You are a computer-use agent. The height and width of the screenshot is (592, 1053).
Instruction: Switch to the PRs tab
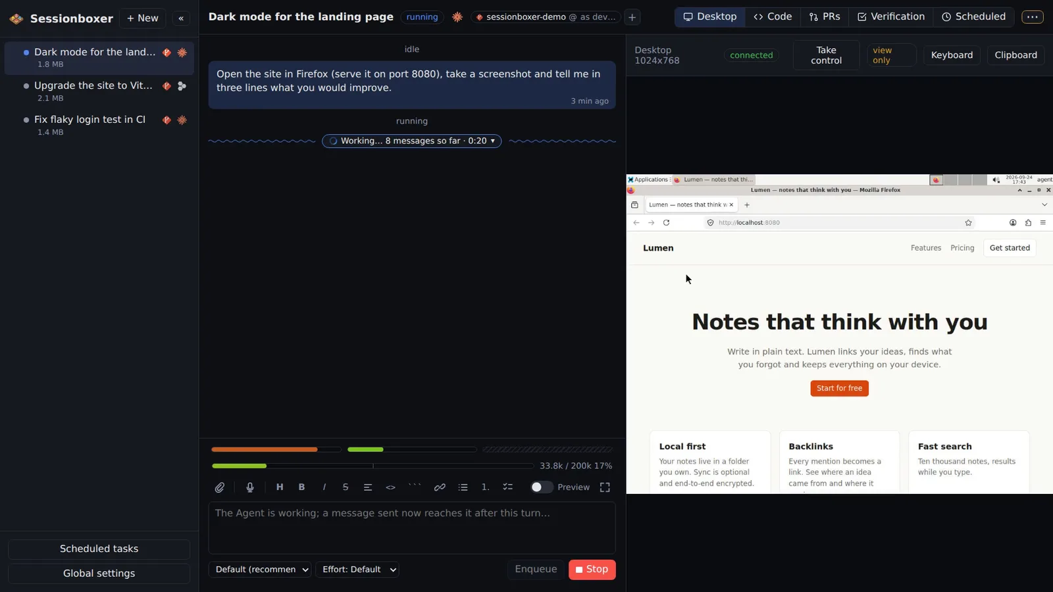pos(825,17)
